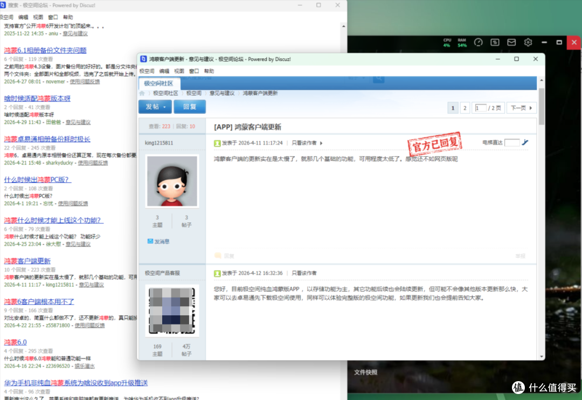582x400 pixels.
Task: Click the elevator go icon beside 电梯直达 field
Action: pyautogui.click(x=525, y=142)
